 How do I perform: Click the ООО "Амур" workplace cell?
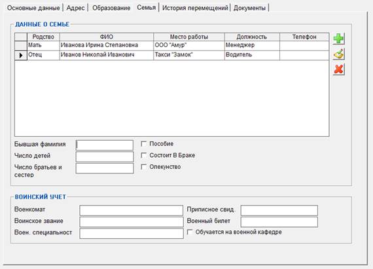point(189,45)
